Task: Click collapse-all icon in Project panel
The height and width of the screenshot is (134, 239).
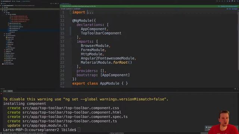Action: coord(53,4)
